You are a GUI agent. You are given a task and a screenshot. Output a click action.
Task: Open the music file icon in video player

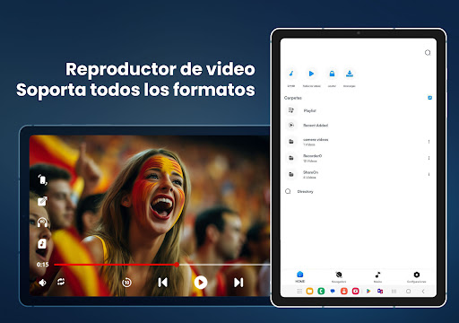42,243
